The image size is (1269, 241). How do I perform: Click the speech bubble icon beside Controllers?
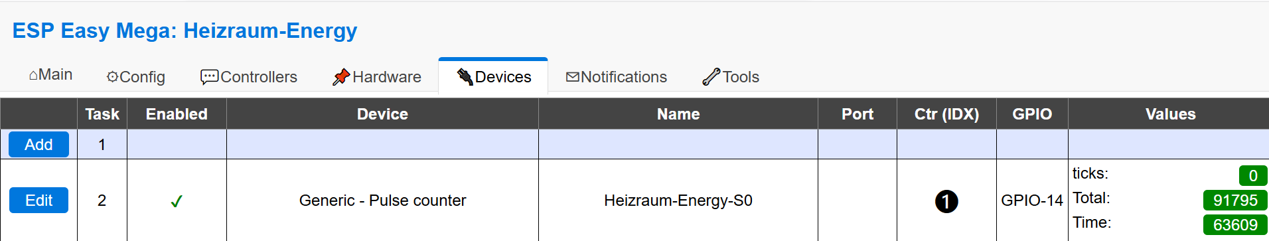tap(209, 77)
